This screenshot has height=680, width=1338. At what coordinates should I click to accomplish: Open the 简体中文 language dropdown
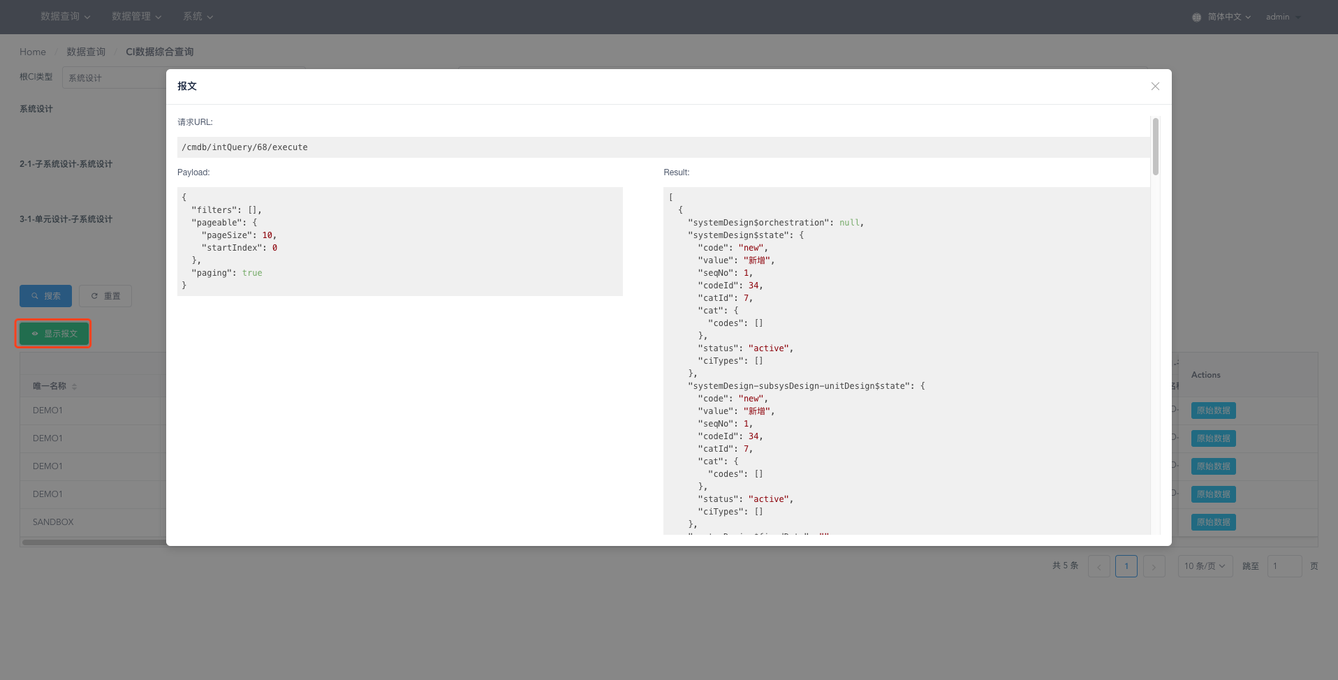click(1229, 17)
